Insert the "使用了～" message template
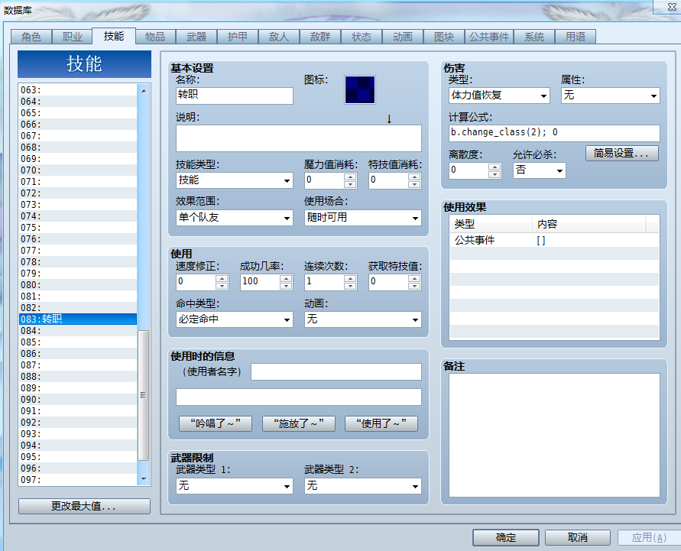The width and height of the screenshot is (681, 551). click(381, 423)
